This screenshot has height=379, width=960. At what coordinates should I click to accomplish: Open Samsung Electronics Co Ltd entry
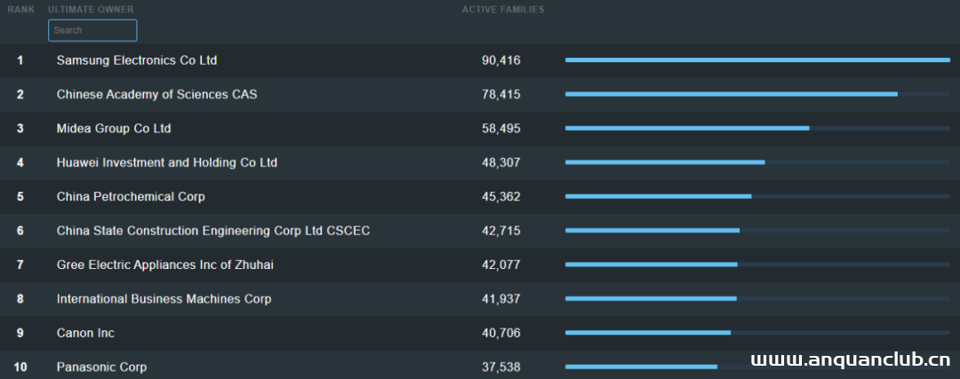pos(137,60)
